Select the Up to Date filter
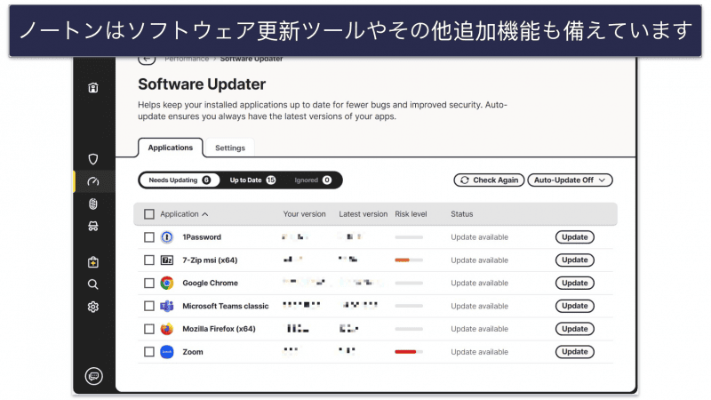 pos(252,180)
